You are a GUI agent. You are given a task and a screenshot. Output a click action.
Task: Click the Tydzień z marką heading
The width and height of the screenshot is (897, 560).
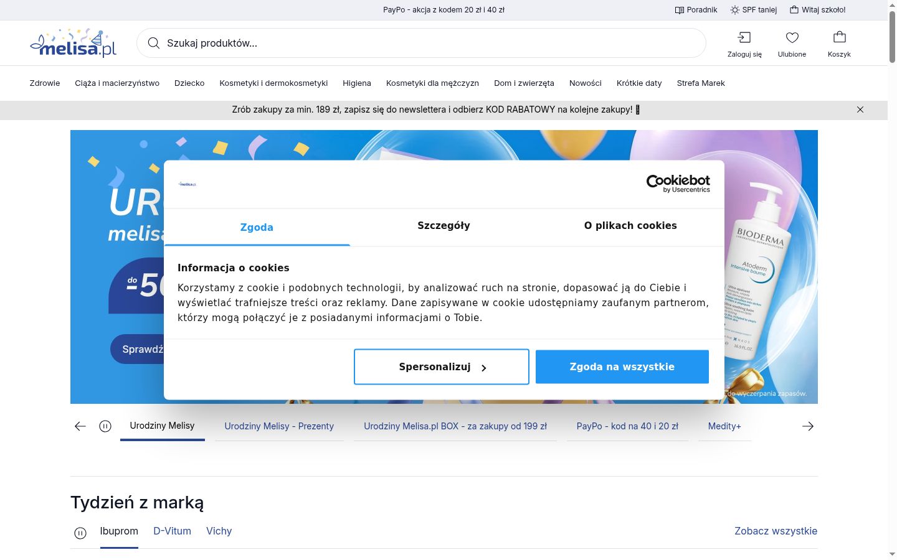click(137, 503)
